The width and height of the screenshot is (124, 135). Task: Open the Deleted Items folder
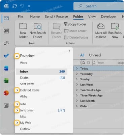(30, 90)
